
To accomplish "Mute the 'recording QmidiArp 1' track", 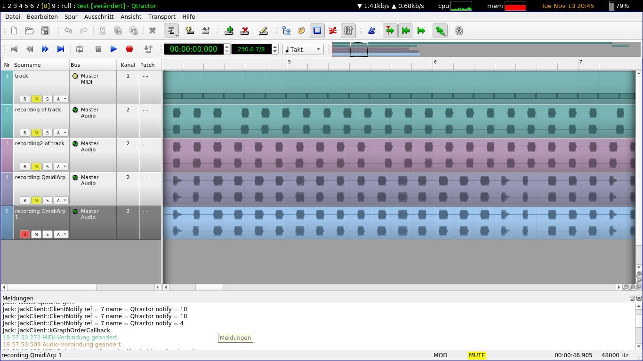I will pyautogui.click(x=36, y=235).
